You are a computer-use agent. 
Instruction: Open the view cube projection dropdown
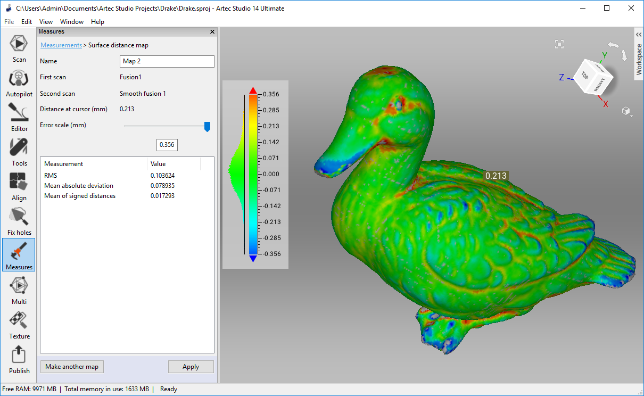coord(627,111)
